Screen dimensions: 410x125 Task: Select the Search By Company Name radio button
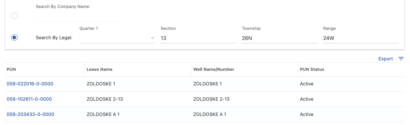click(14, 16)
